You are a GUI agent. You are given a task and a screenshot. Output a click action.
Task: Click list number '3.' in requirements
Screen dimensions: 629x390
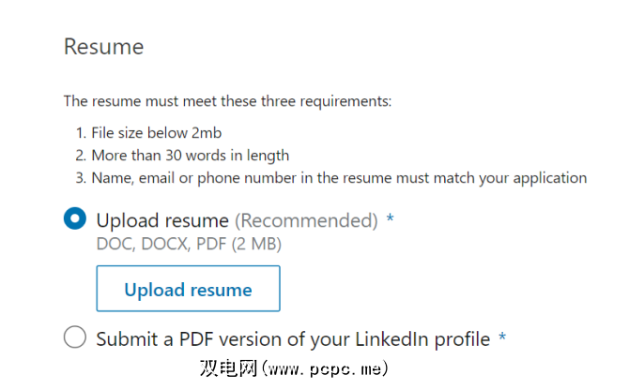click(79, 177)
